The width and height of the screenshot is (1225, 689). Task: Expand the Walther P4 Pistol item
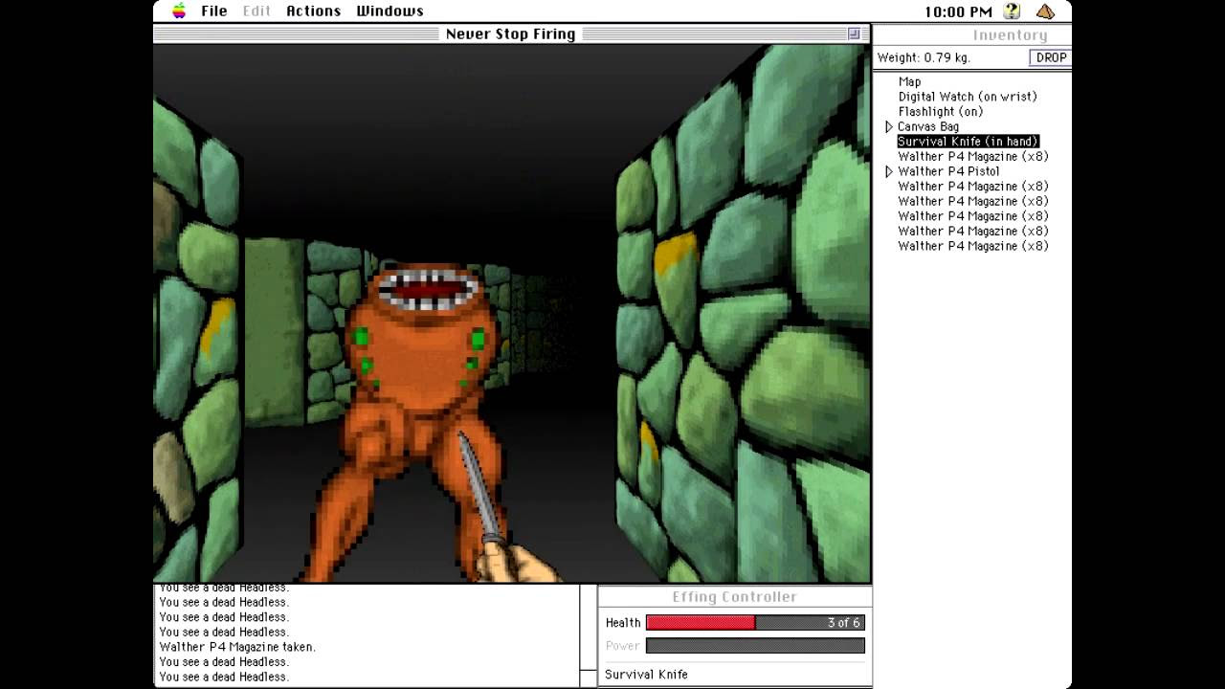[x=889, y=171]
